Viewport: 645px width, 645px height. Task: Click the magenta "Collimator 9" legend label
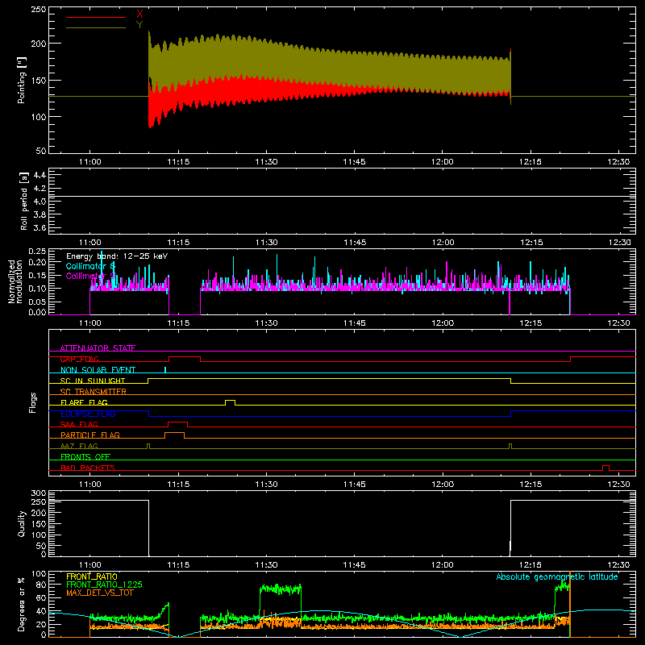click(x=90, y=276)
